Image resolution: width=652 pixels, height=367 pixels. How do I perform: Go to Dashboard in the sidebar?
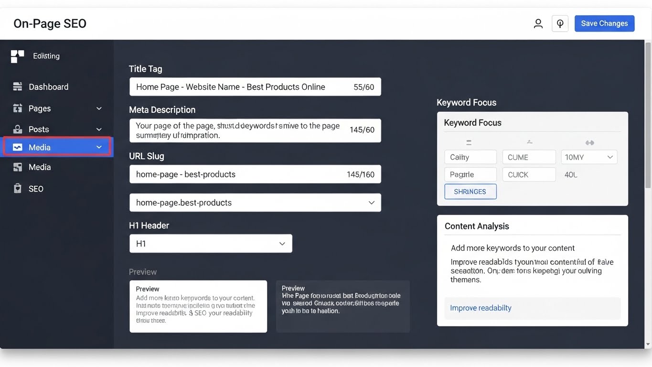pos(48,87)
